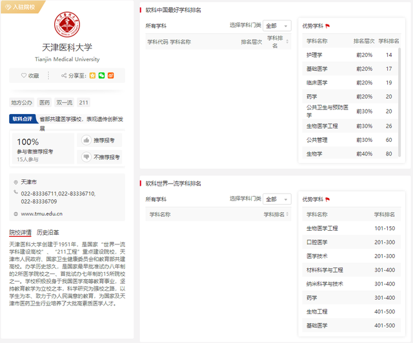
Task: Click the 生物工程 row
Action: (351, 311)
